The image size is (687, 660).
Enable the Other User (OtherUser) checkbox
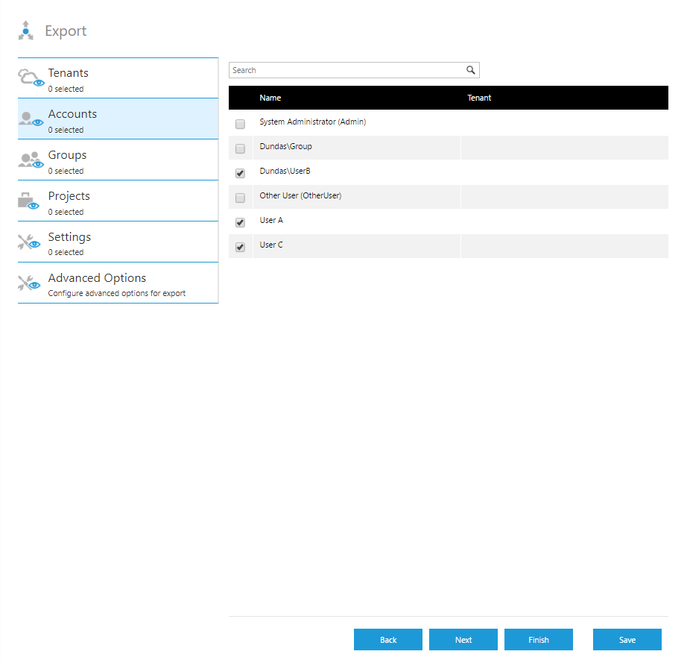[x=240, y=198]
